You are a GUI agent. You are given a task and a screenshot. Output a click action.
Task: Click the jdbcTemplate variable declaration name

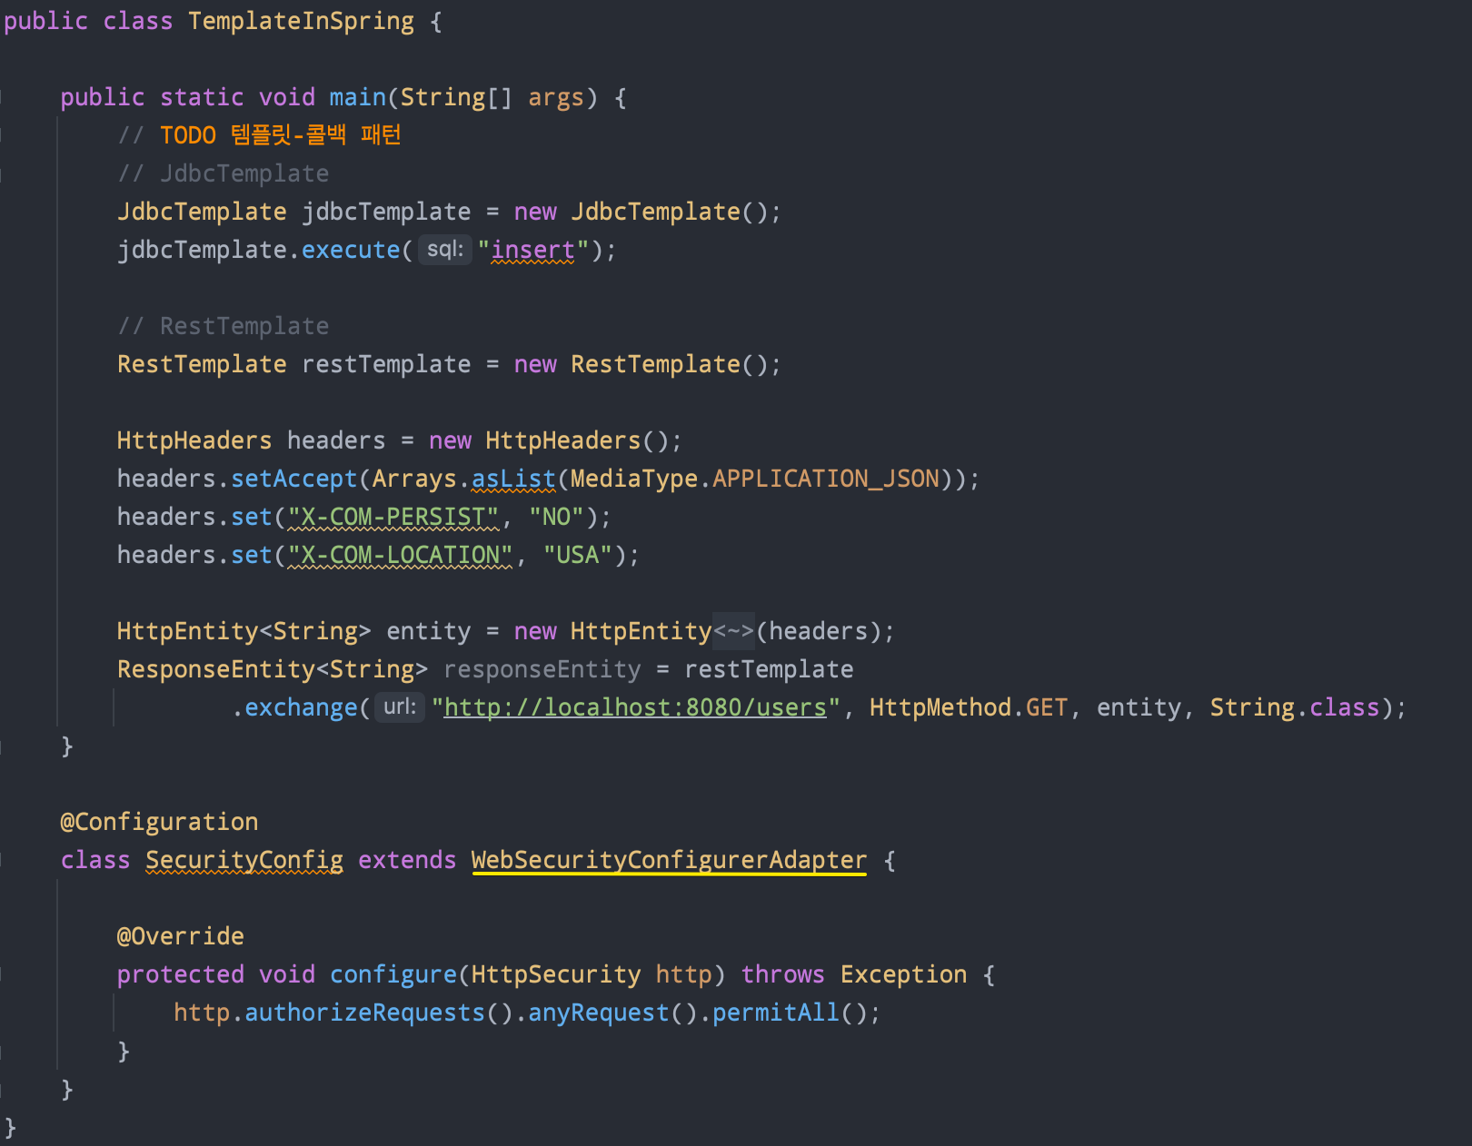386,212
